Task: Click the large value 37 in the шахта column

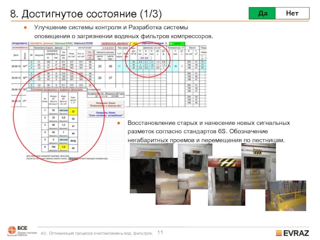Action: click(x=110, y=78)
